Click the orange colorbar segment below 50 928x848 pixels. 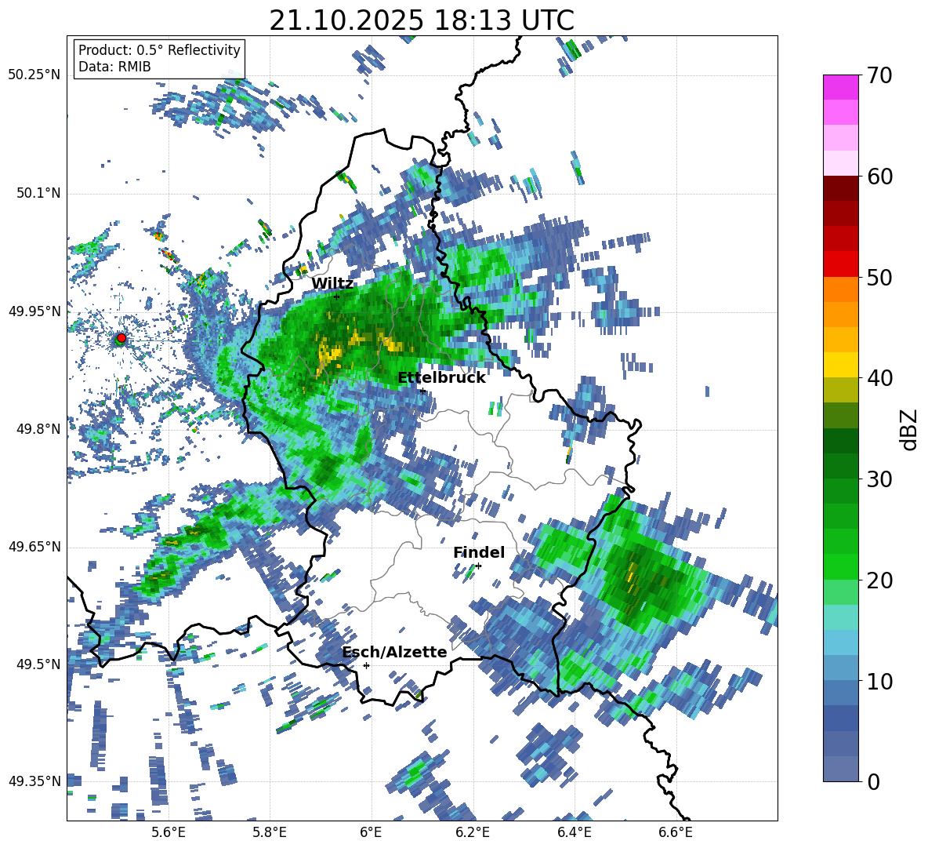840,289
